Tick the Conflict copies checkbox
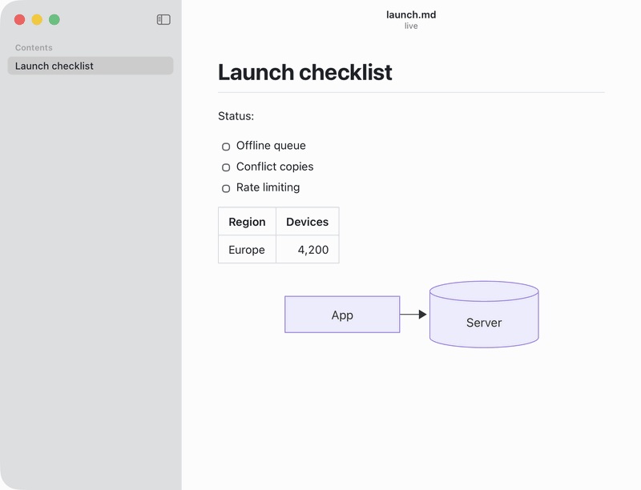The height and width of the screenshot is (490, 641). 226,167
